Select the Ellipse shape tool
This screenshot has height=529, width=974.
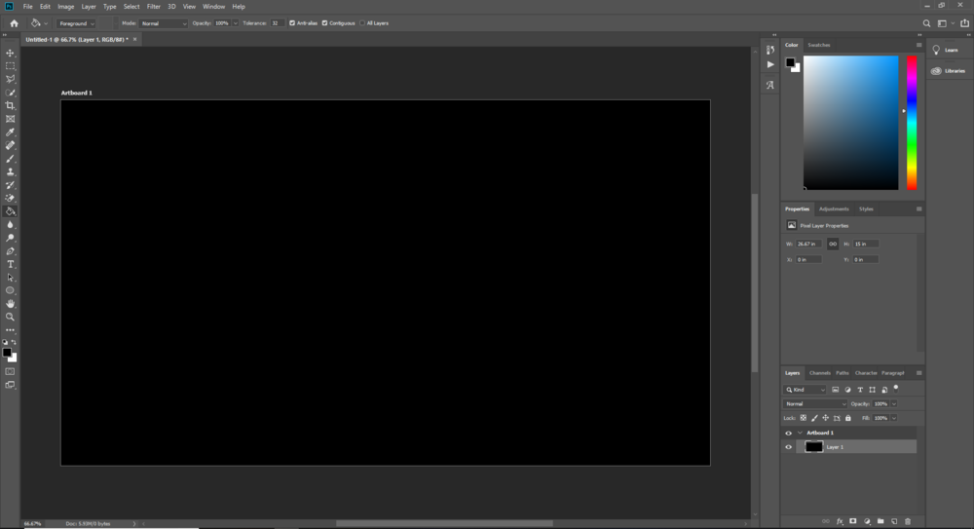click(10, 290)
